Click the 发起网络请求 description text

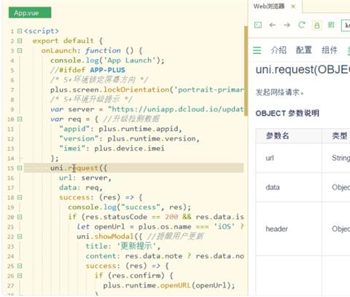(279, 92)
